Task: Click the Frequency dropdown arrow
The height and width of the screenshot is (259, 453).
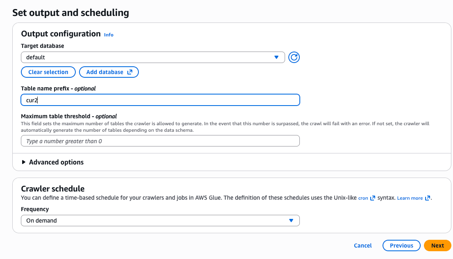Action: click(x=291, y=221)
